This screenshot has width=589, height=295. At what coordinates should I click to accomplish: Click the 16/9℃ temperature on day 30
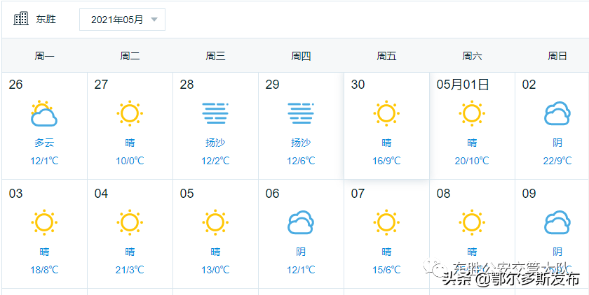pos(386,161)
